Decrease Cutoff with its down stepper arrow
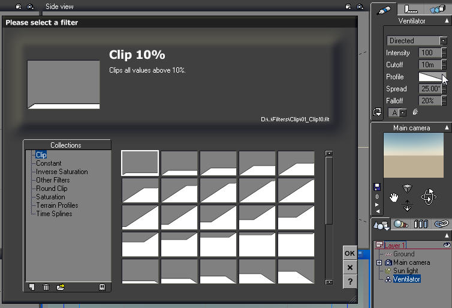 tap(444, 67)
